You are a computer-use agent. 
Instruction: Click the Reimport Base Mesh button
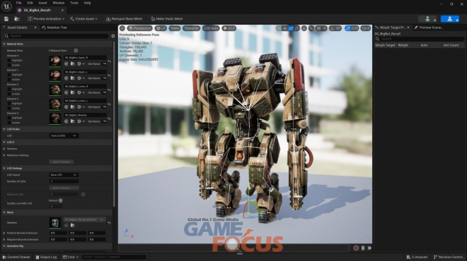pyautogui.click(x=125, y=19)
